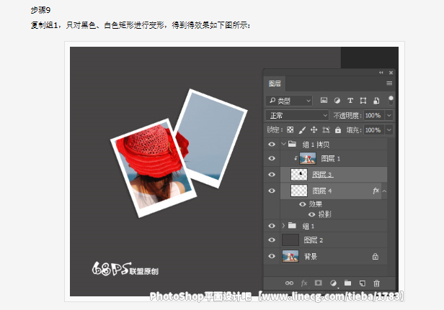
Task: Open the 不透明度 opacity dropdown arrow
Action: [389, 115]
